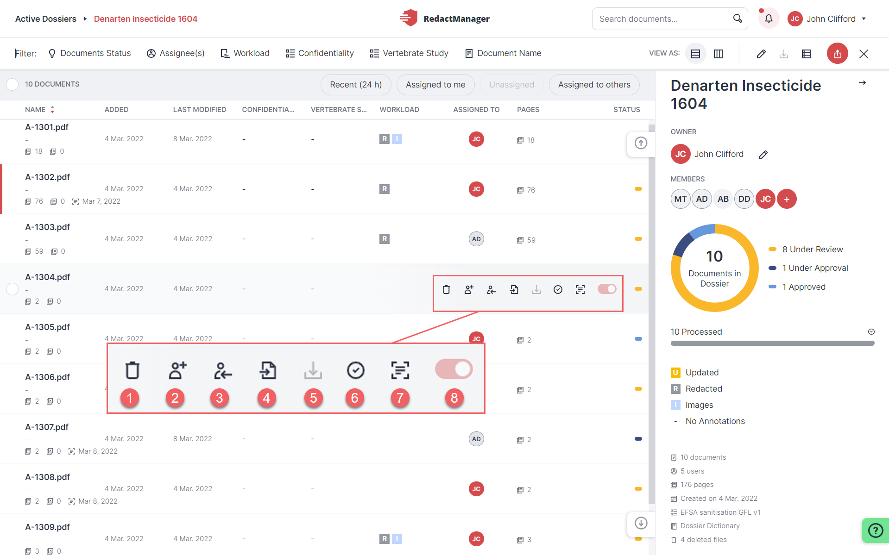Edit the dossier owner with pencil icon
This screenshot has width=889, height=555.
point(763,155)
